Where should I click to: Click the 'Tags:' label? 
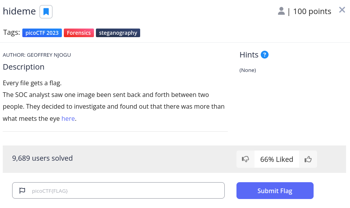pos(11,32)
